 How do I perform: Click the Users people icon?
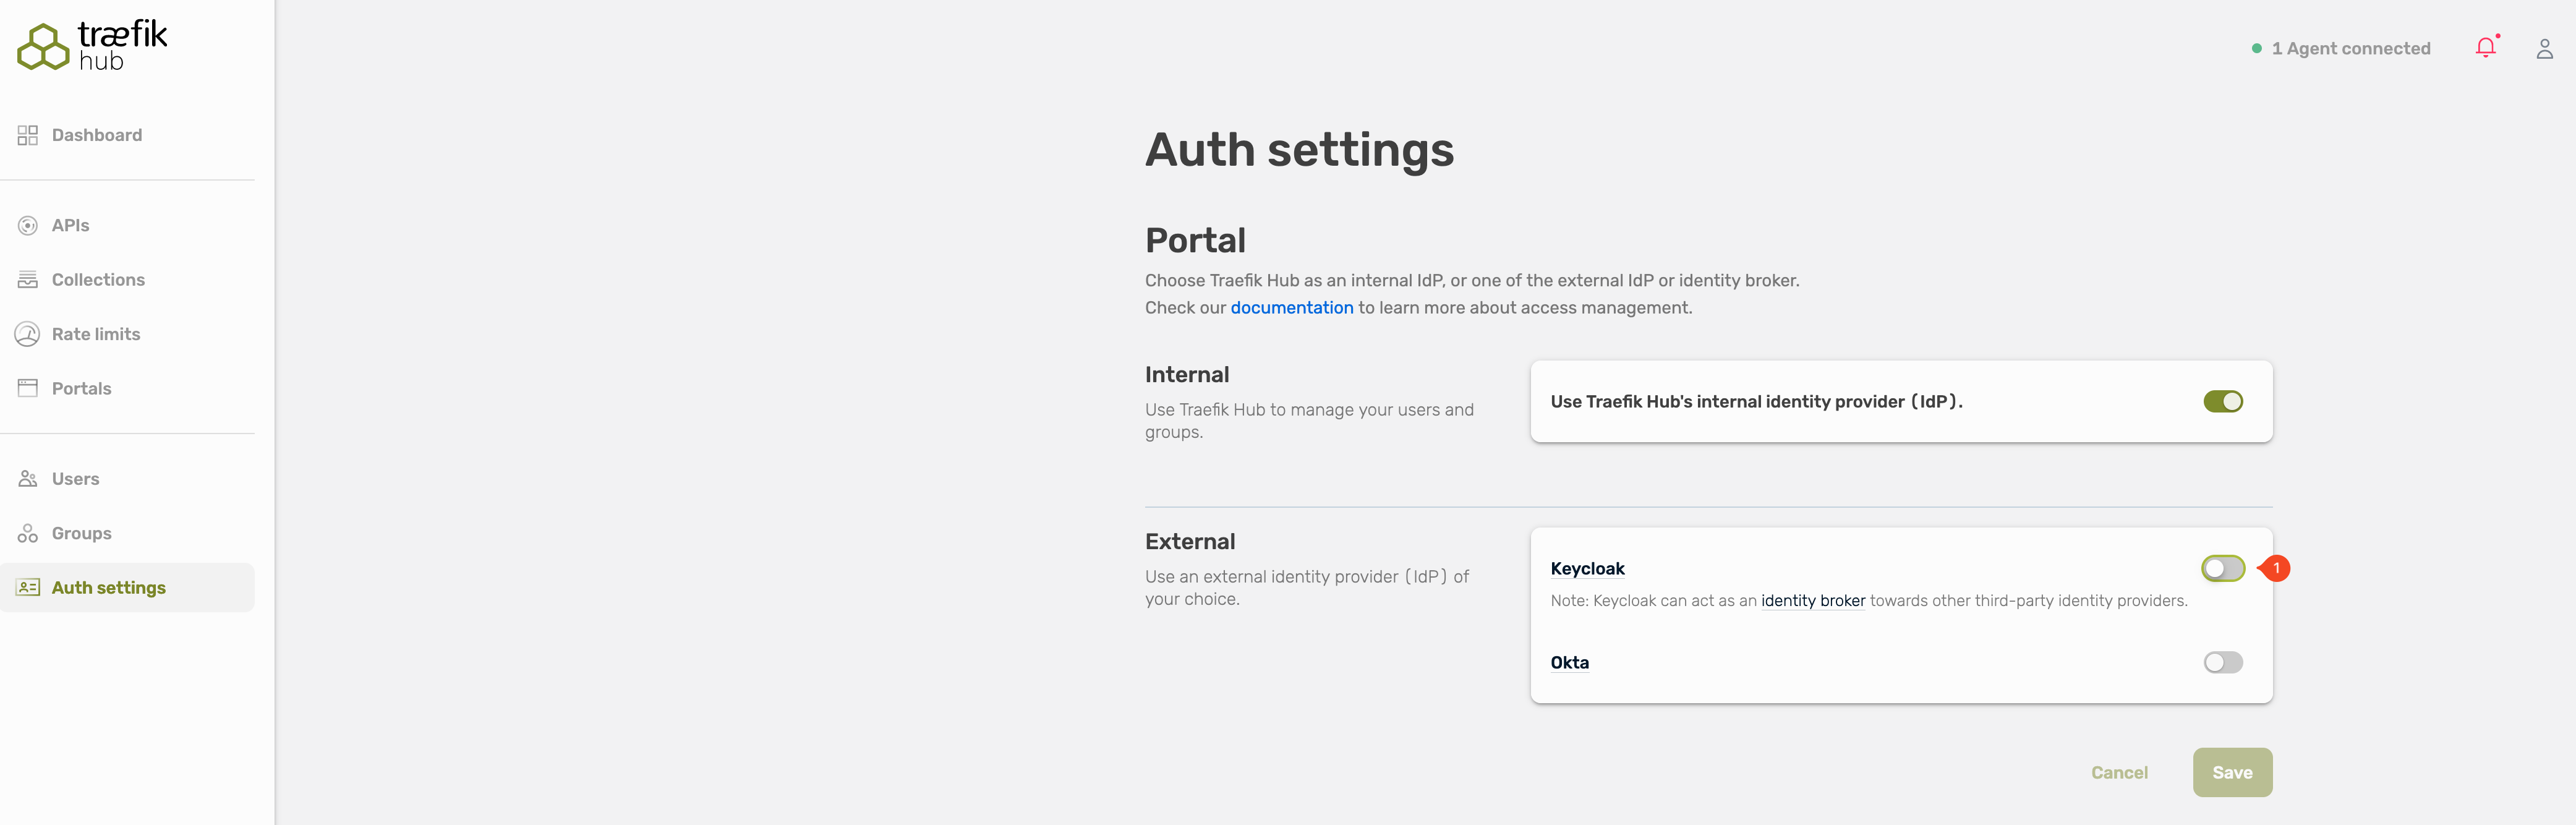28,479
